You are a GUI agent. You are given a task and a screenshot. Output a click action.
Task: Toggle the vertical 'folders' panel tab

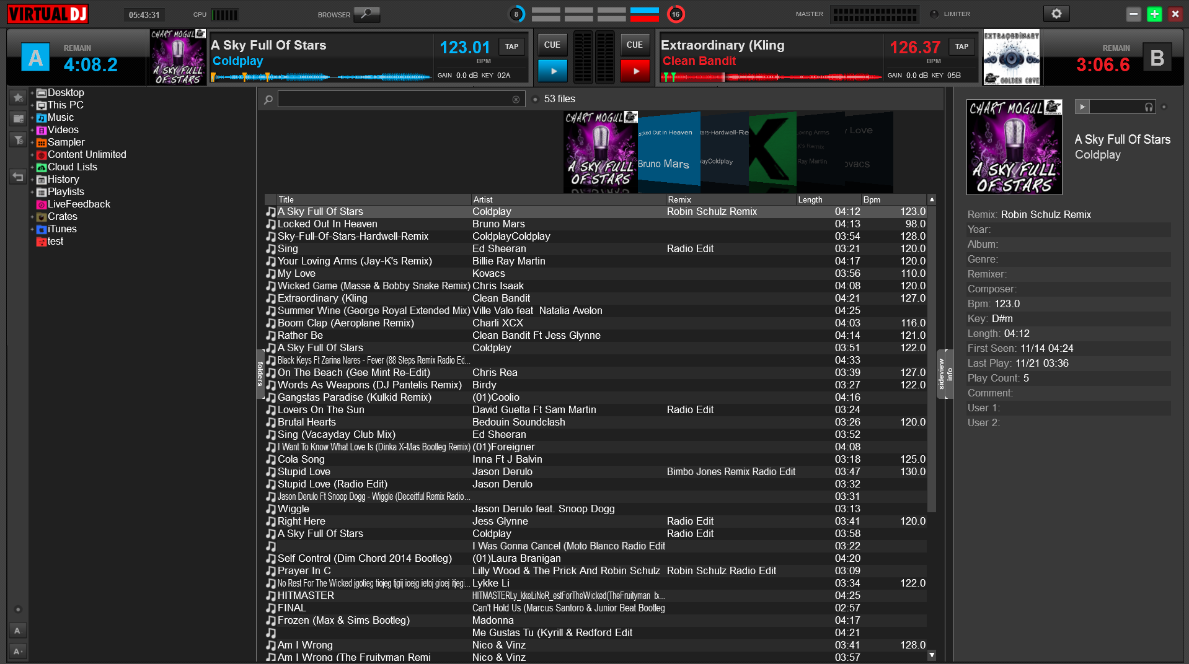260,374
